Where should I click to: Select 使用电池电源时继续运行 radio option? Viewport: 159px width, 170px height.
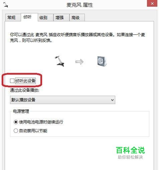click(x=16, y=122)
